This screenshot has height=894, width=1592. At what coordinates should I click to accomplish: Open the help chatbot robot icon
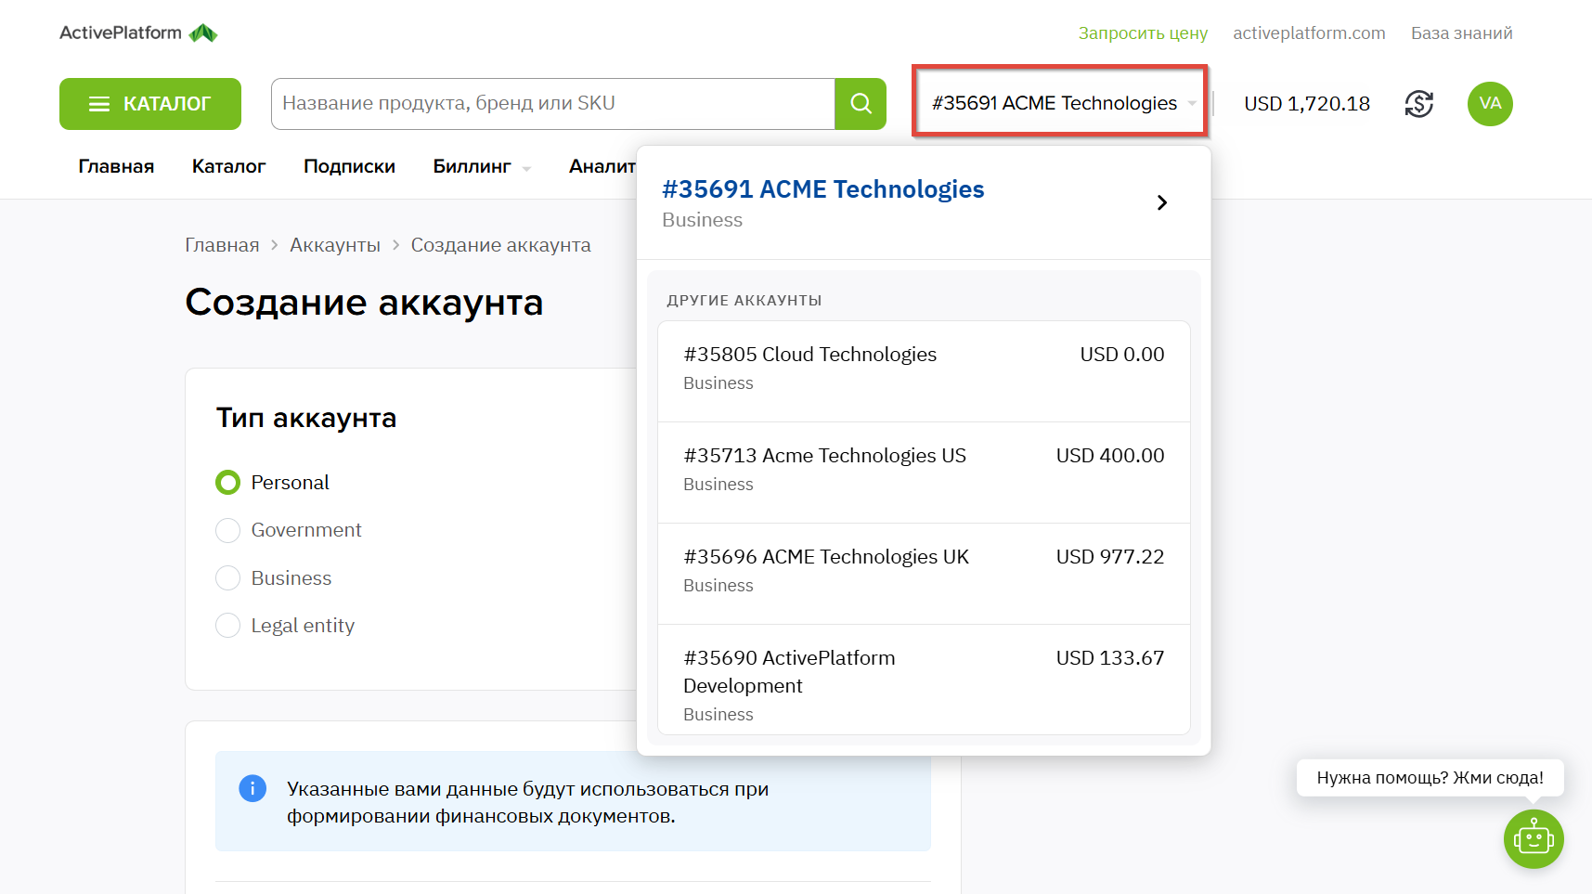click(x=1534, y=839)
